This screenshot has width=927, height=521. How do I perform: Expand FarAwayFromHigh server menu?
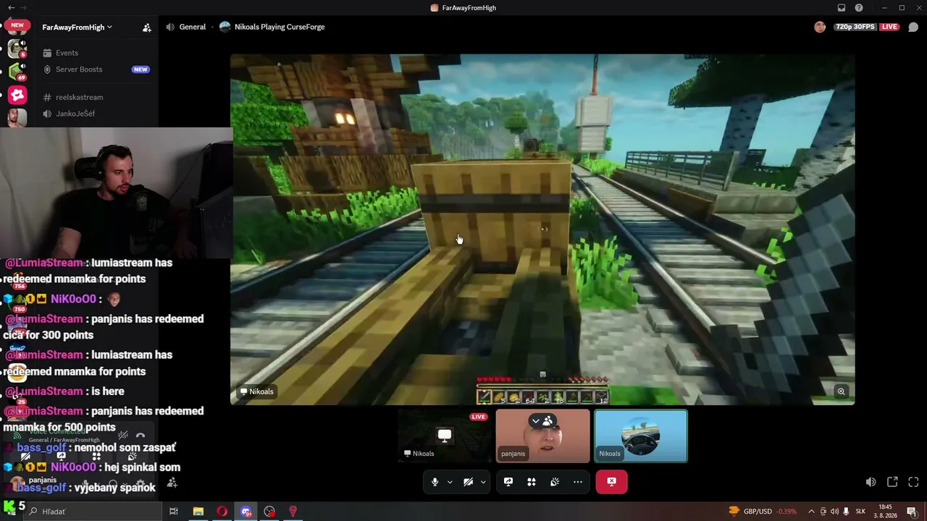click(77, 27)
